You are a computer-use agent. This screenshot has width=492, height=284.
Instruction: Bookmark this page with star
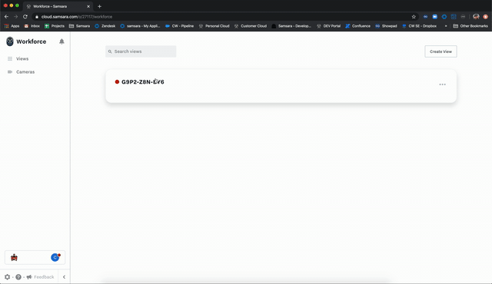(414, 17)
